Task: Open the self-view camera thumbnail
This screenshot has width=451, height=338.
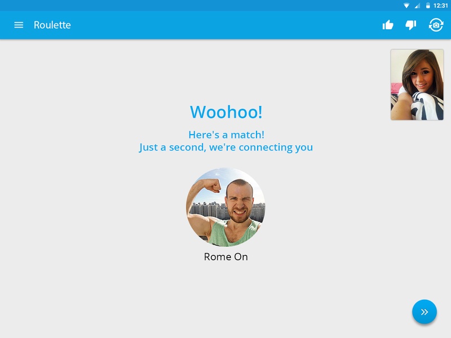Action: pos(417,84)
